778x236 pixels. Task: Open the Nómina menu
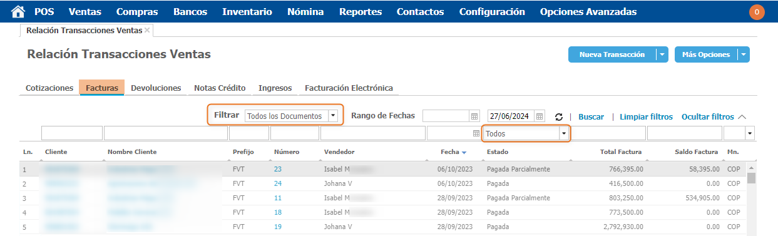coord(305,12)
